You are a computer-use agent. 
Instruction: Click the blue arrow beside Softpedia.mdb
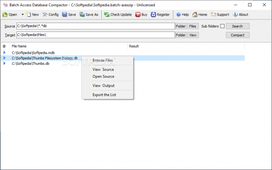[4, 52]
